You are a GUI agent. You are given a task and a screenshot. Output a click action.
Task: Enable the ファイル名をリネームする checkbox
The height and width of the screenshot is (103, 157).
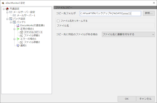point(58,21)
